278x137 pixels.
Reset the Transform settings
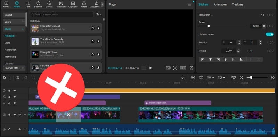click(263, 15)
